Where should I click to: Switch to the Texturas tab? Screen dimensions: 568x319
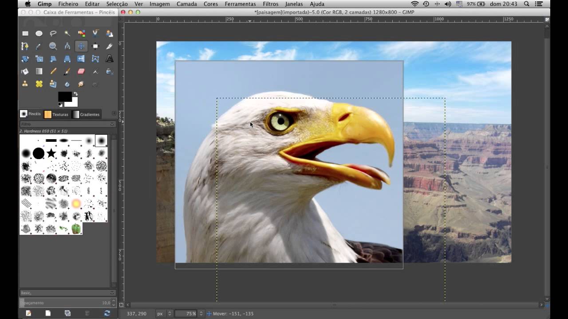point(56,114)
